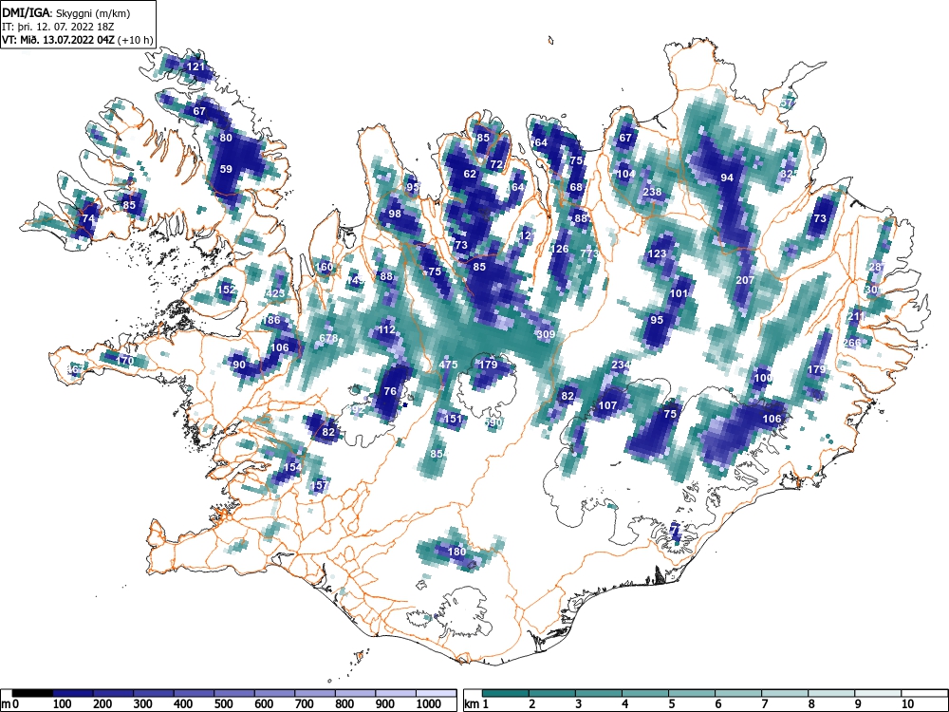Click the visibility value "234" on the map

(x=621, y=365)
